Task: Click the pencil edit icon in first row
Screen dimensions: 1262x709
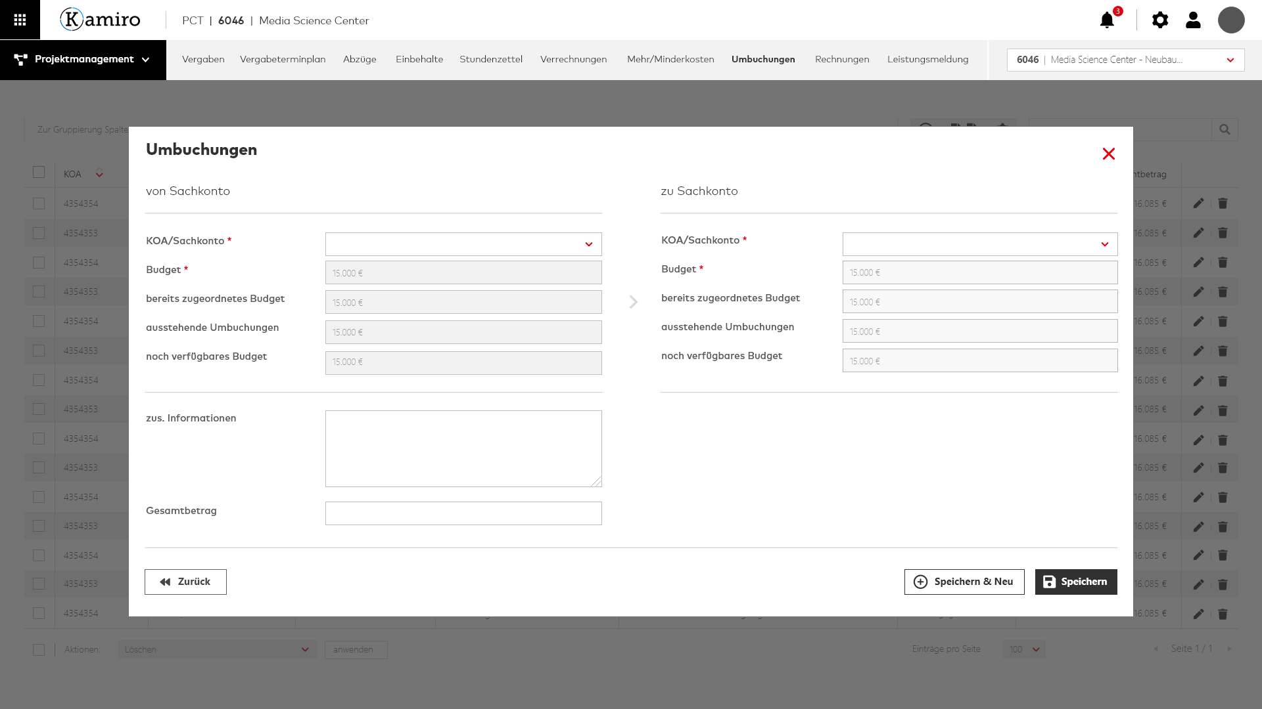Action: click(1198, 204)
